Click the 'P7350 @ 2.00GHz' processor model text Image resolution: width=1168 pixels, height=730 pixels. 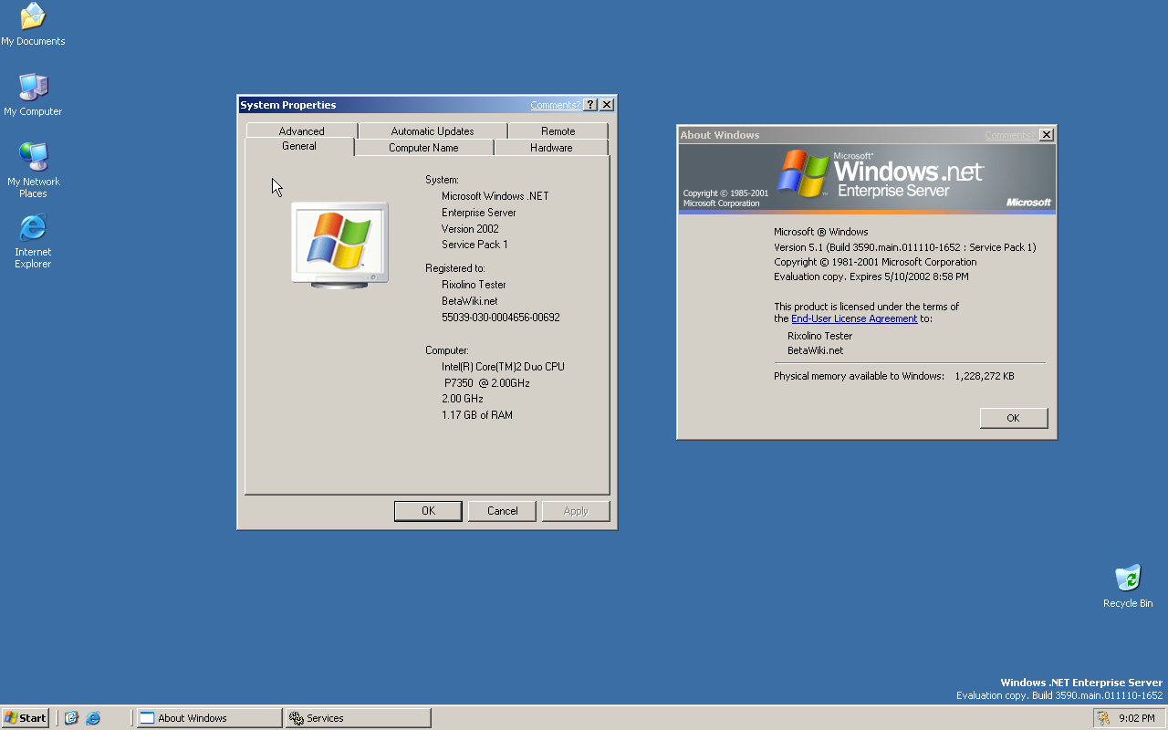coord(487,383)
